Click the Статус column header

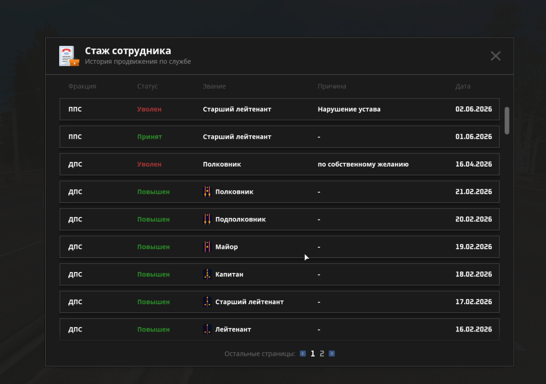[147, 86]
